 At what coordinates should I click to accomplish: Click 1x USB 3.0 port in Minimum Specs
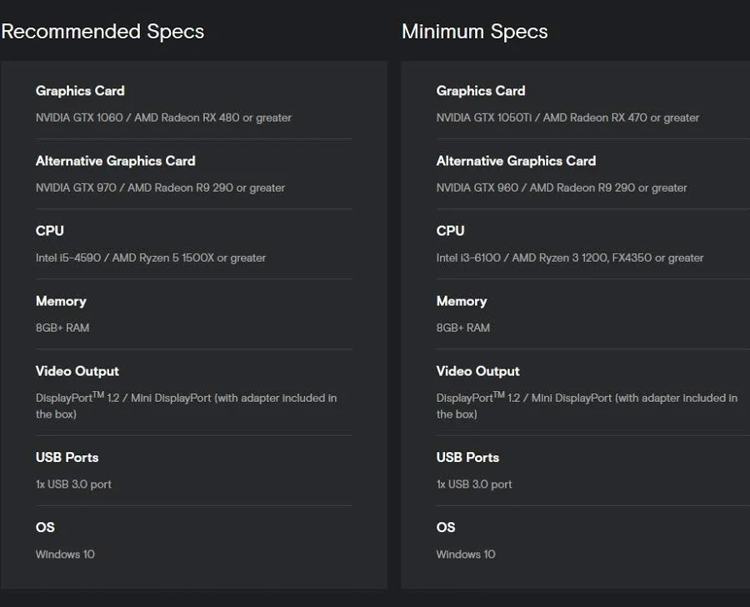[474, 484]
